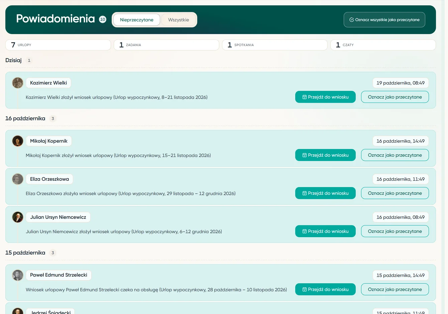Mark Paweł Edmund Strzelecki notification as read
448x314 pixels.
pyautogui.click(x=395, y=289)
